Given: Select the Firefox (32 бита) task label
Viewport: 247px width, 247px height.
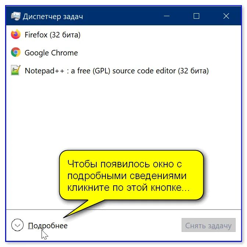Looking at the screenshot, I should point(53,35).
